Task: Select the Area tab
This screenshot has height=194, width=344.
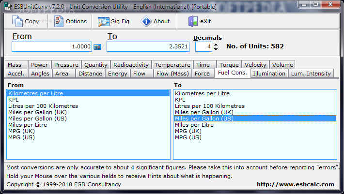Action: pyautogui.click(x=64, y=74)
